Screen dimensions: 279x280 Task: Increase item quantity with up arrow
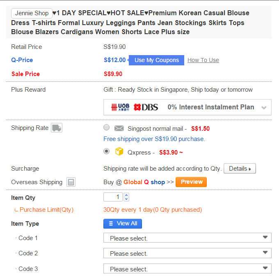tap(126, 195)
